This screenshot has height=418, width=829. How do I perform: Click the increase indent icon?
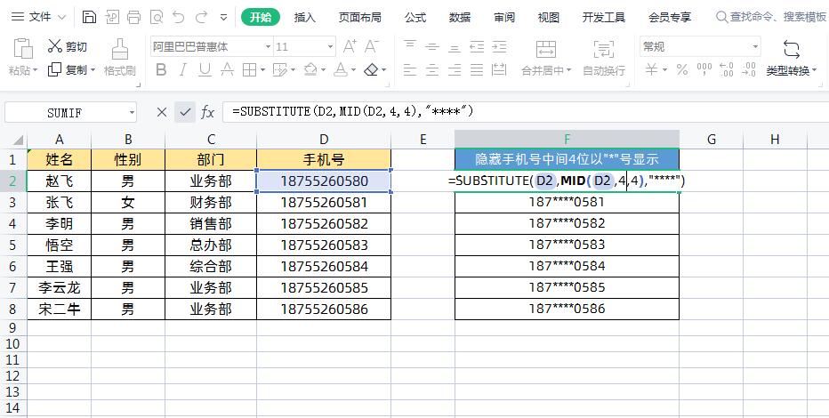pos(500,46)
